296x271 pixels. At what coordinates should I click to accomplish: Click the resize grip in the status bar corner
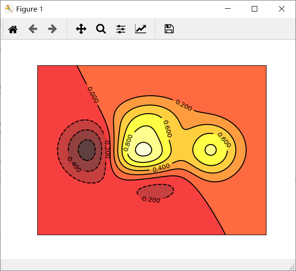[x=292, y=267]
